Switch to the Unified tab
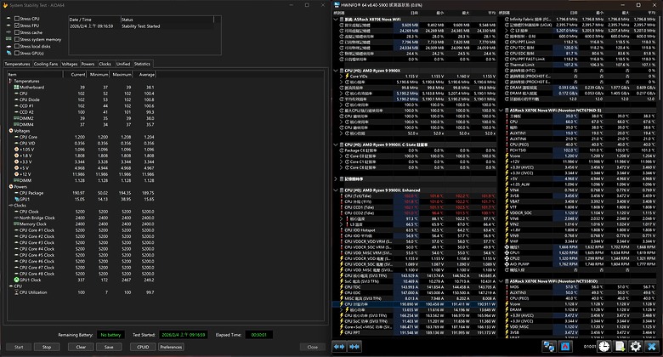Screen dimensions: 663x357 [x=123, y=64]
